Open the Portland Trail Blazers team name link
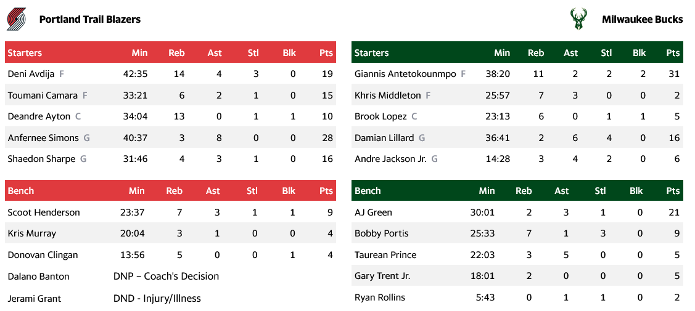This screenshot has width=695, height=311. tap(89, 19)
